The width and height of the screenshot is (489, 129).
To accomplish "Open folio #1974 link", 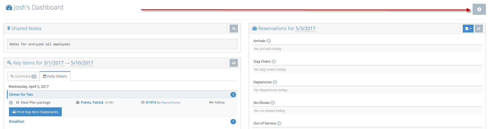I will [x=151, y=103].
